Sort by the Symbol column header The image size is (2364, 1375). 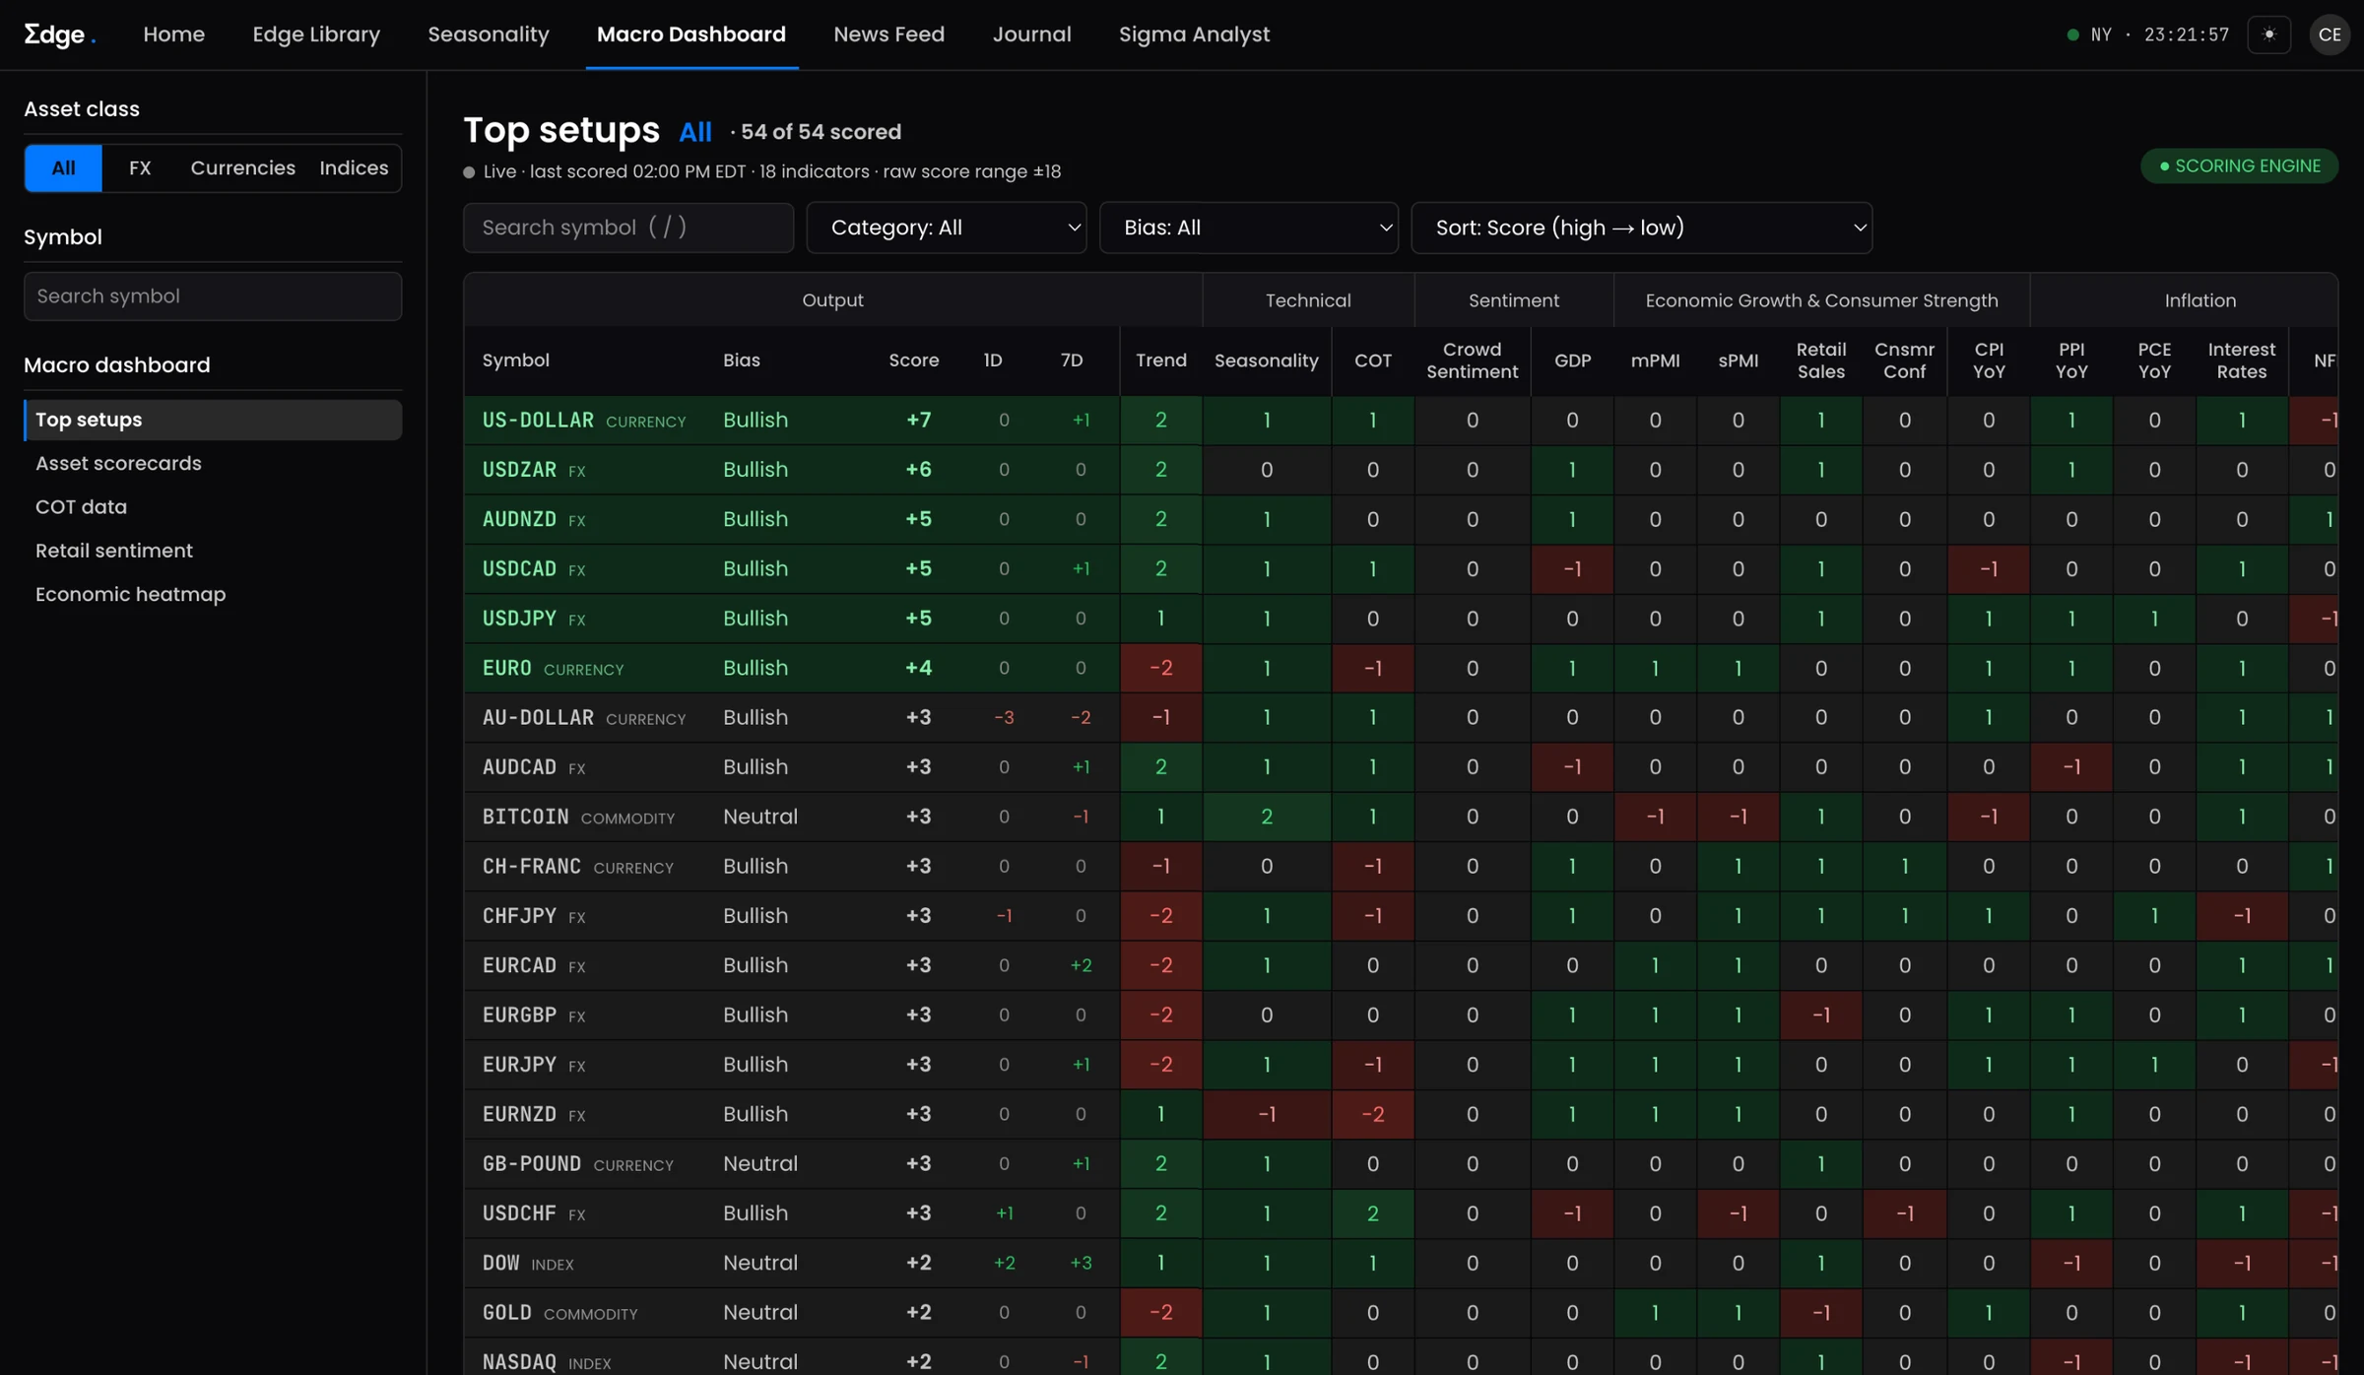[x=515, y=360]
